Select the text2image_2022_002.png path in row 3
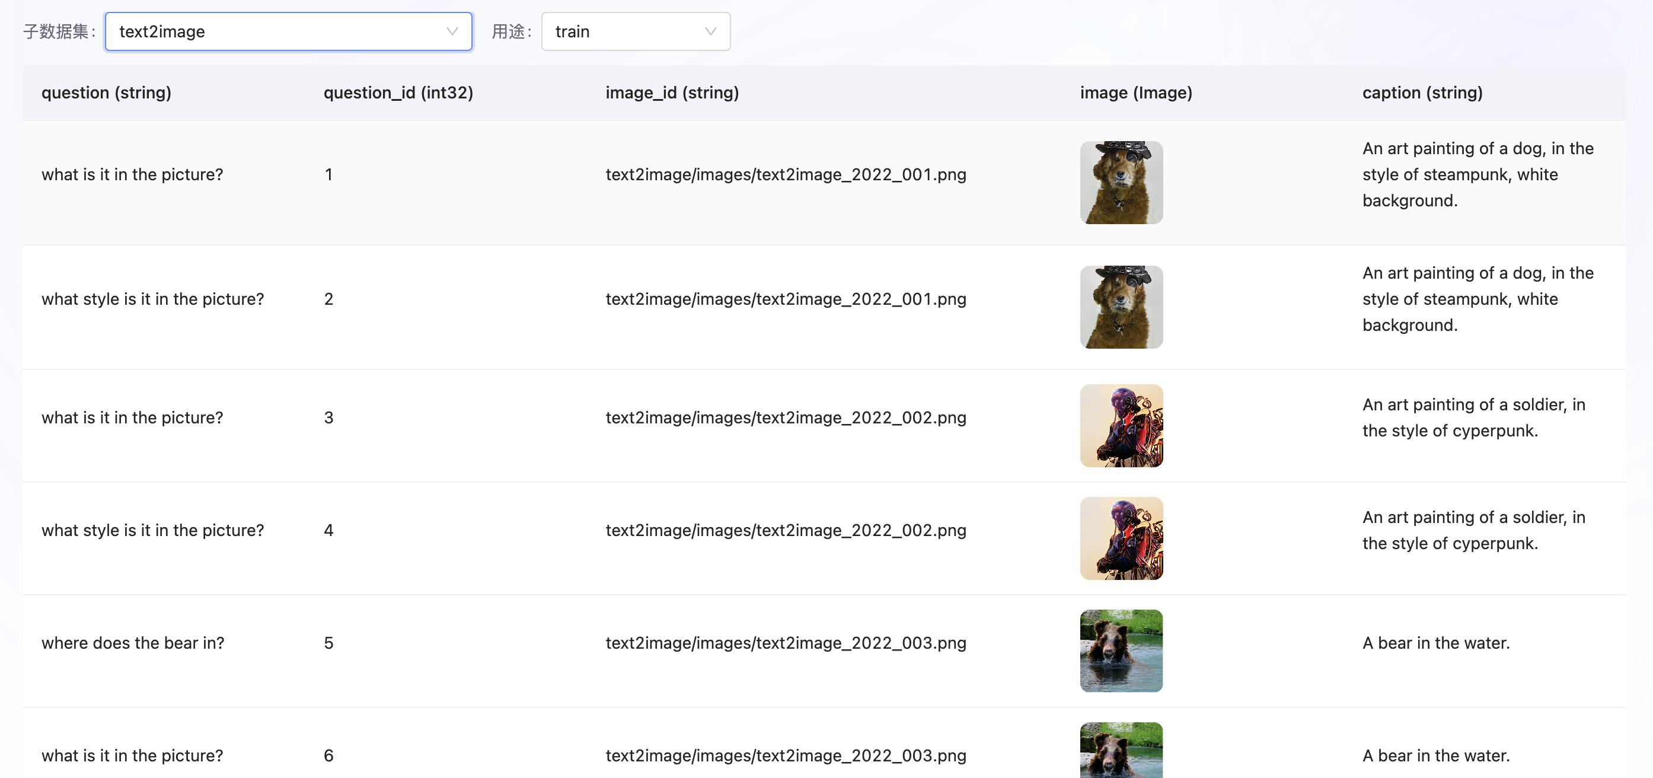The width and height of the screenshot is (1653, 778). tap(785, 418)
